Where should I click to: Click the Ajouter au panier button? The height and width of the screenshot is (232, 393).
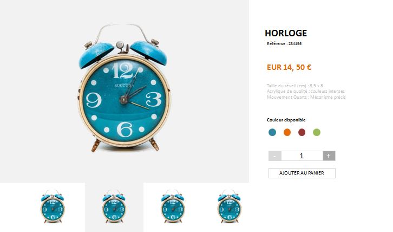click(302, 173)
